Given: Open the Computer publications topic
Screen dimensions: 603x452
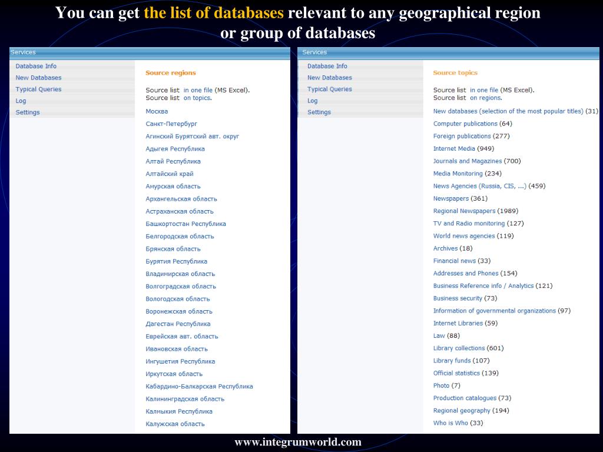Looking at the screenshot, I should tap(465, 124).
